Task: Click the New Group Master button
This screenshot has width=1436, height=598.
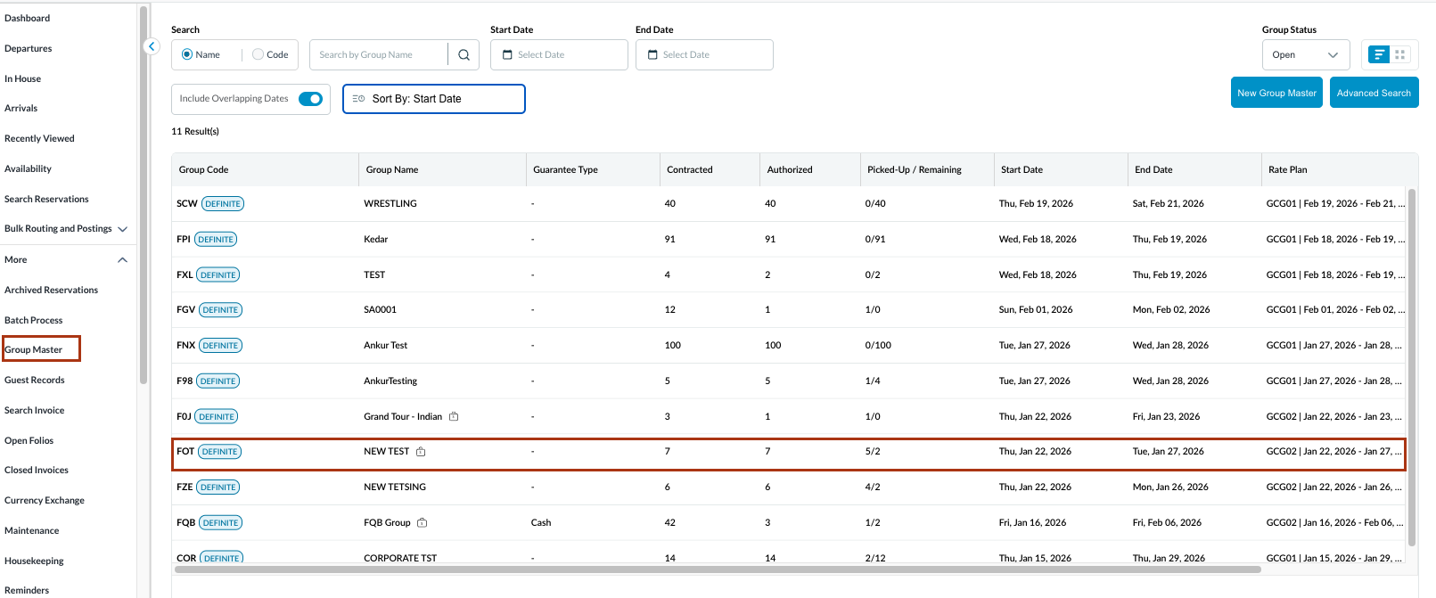Action: tap(1276, 93)
